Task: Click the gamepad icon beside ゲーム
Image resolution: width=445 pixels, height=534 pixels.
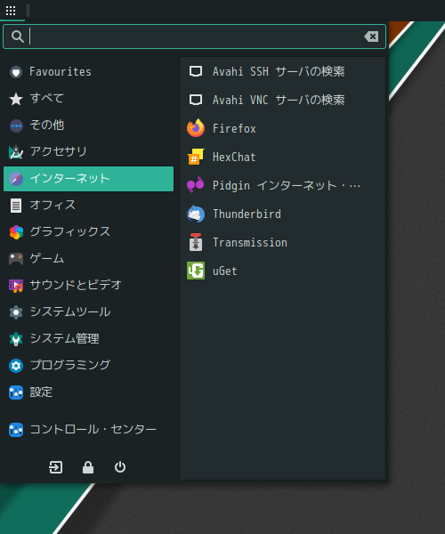Action: coord(16,259)
